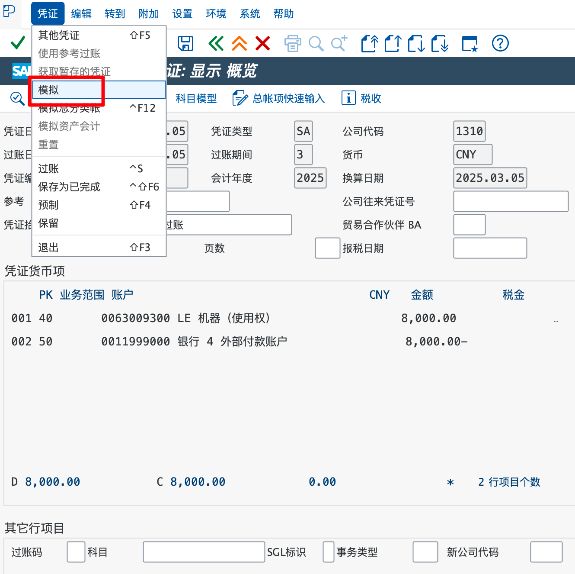Click the 税收 button
This screenshot has width=575, height=574.
[362, 98]
